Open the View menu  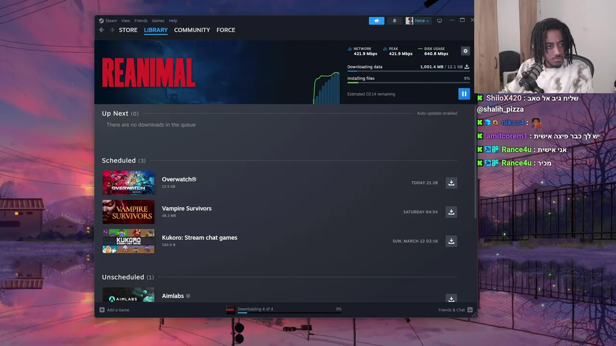(x=126, y=21)
